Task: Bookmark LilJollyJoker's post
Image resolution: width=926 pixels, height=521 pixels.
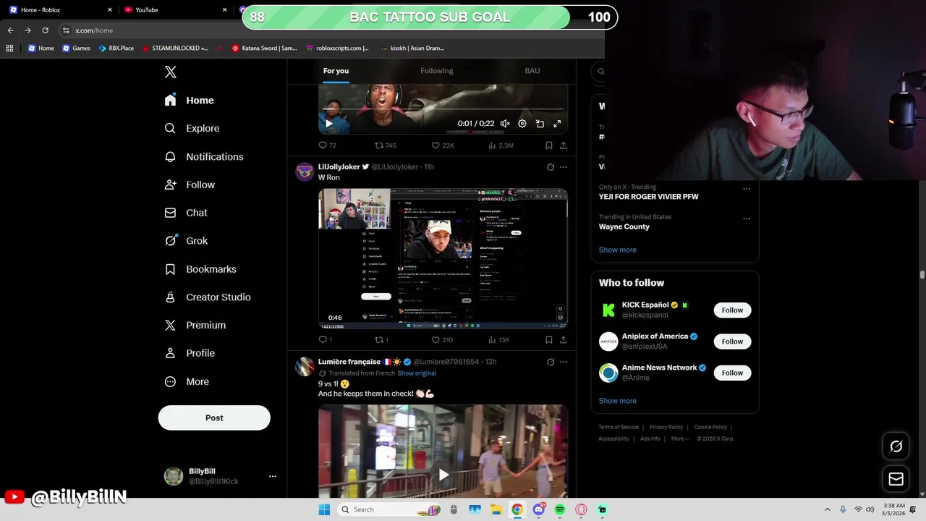Action: click(x=549, y=340)
